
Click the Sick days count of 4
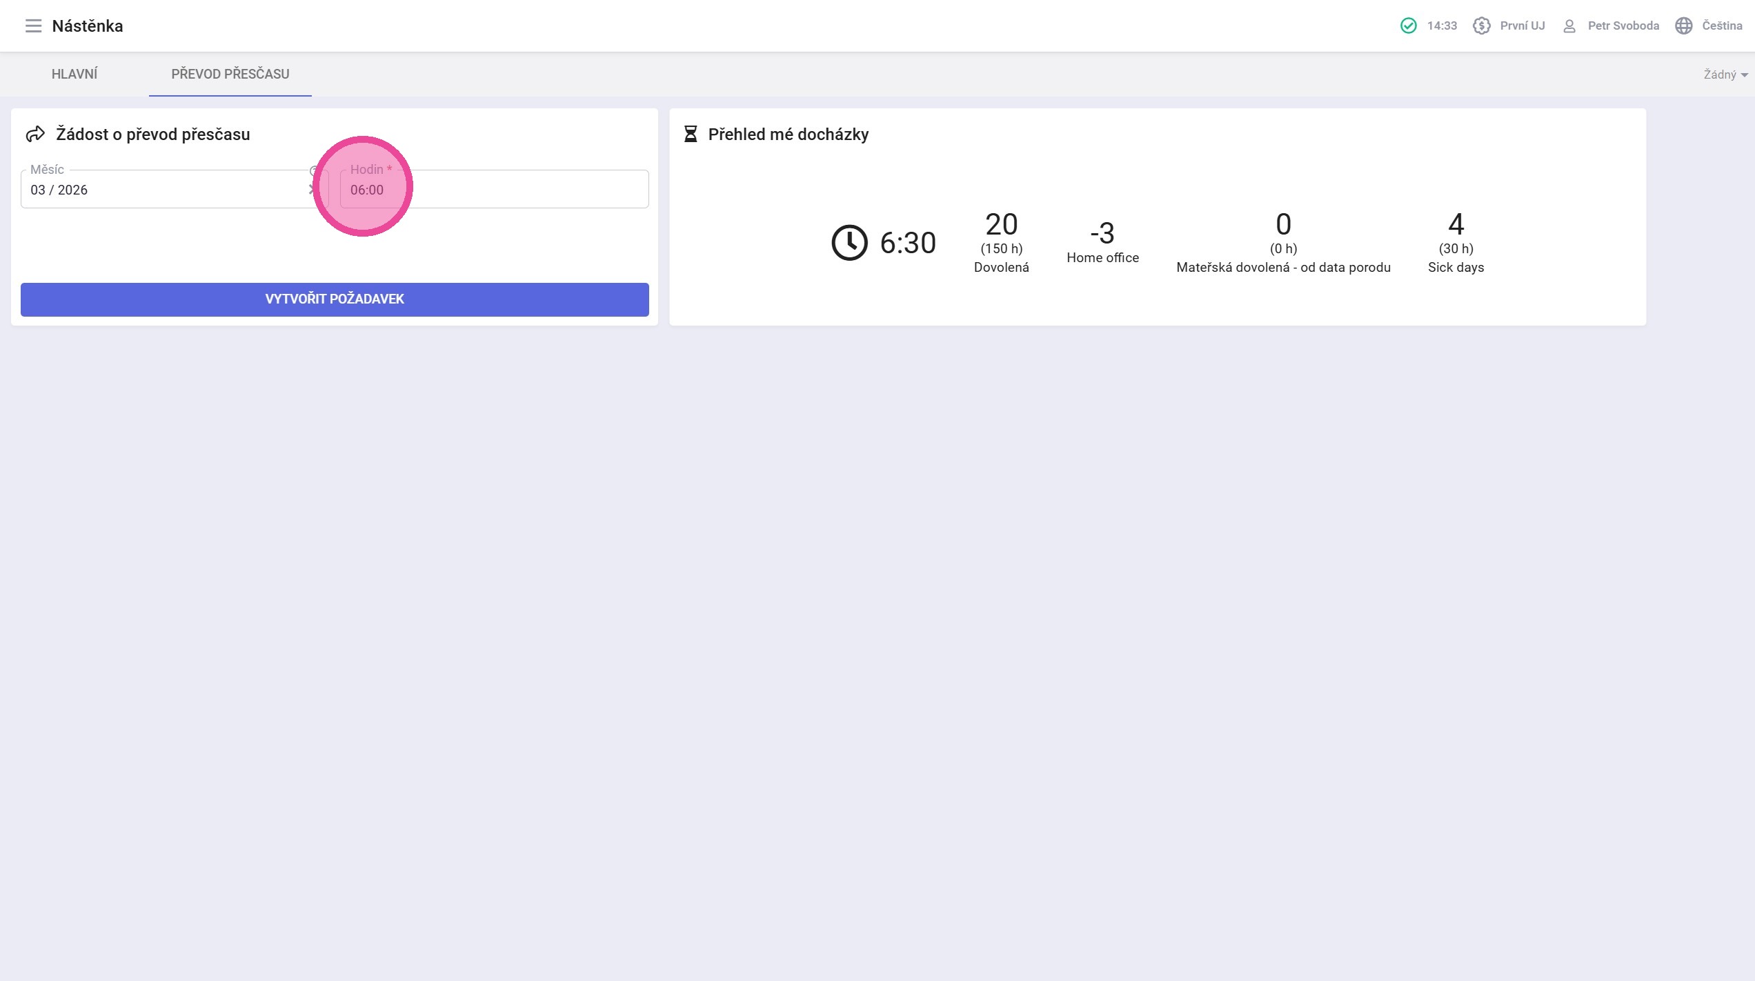click(1456, 225)
